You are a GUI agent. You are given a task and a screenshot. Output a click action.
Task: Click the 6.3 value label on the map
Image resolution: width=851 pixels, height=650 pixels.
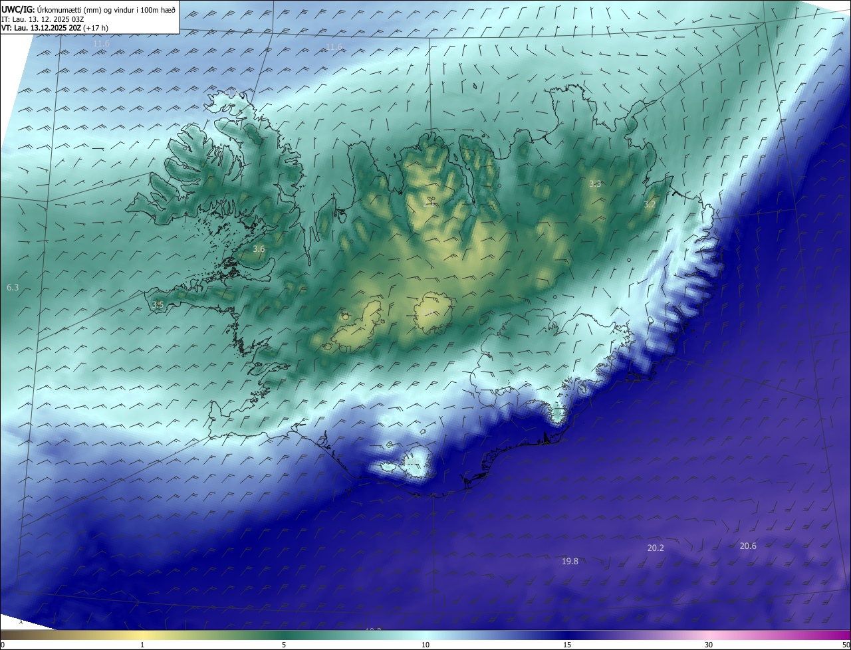13,287
